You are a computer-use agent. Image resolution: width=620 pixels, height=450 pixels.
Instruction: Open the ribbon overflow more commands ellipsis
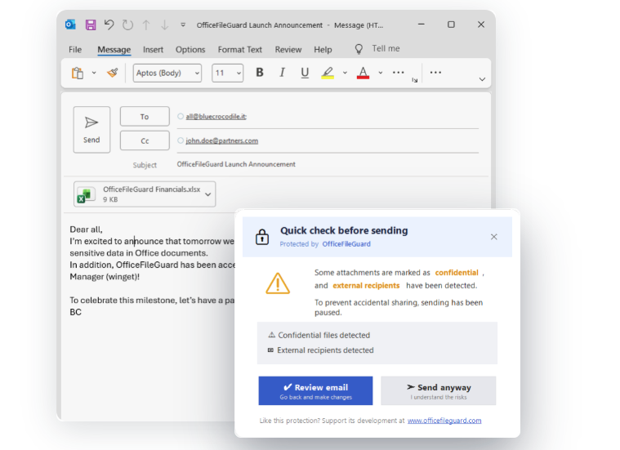435,73
